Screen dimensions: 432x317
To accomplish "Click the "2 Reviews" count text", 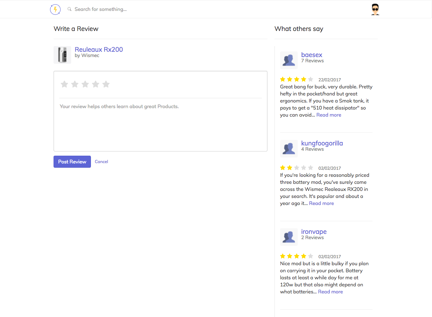I will click(313, 238).
